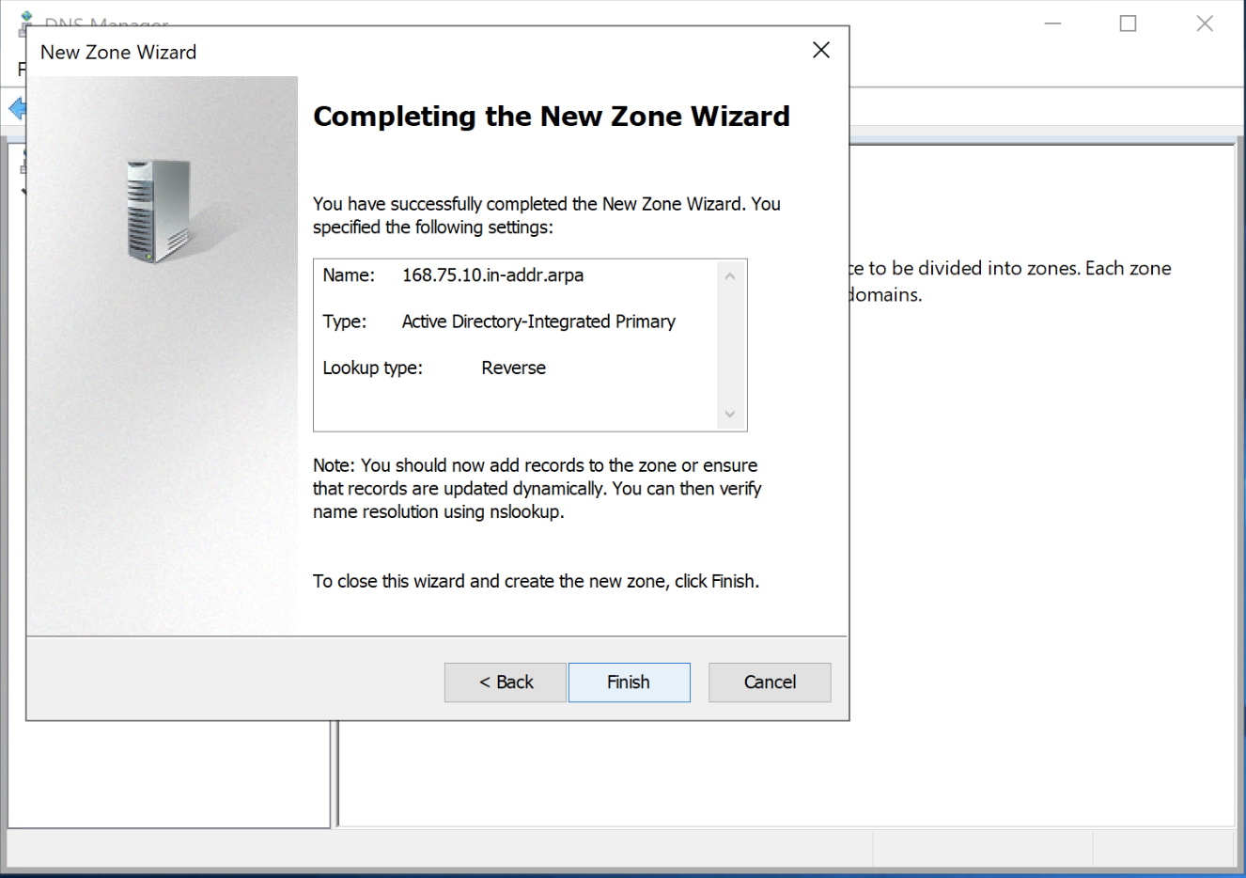Click the Active Directory-Integrated Primary type line

point(537,321)
